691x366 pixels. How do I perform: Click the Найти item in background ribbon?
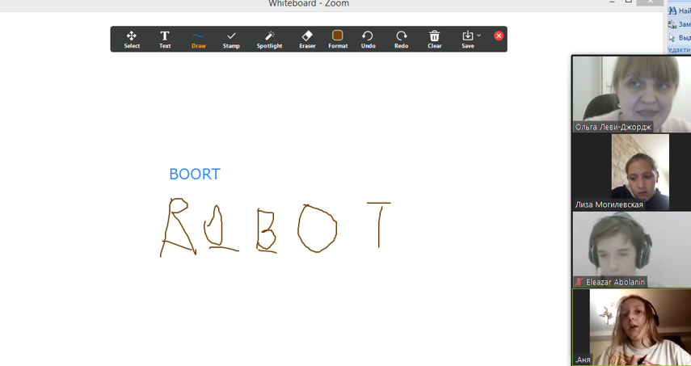point(680,11)
